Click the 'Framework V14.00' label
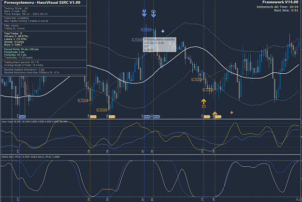 pyautogui.click(x=280, y=2)
